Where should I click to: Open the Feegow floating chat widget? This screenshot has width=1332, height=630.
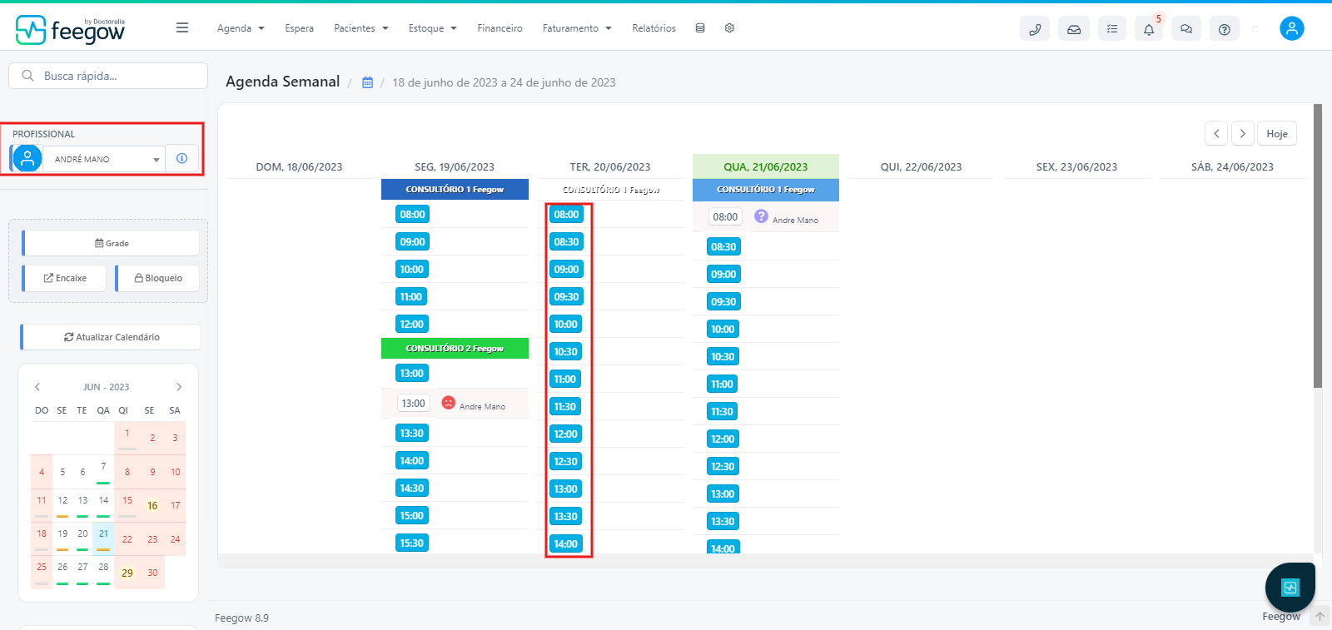(x=1290, y=588)
